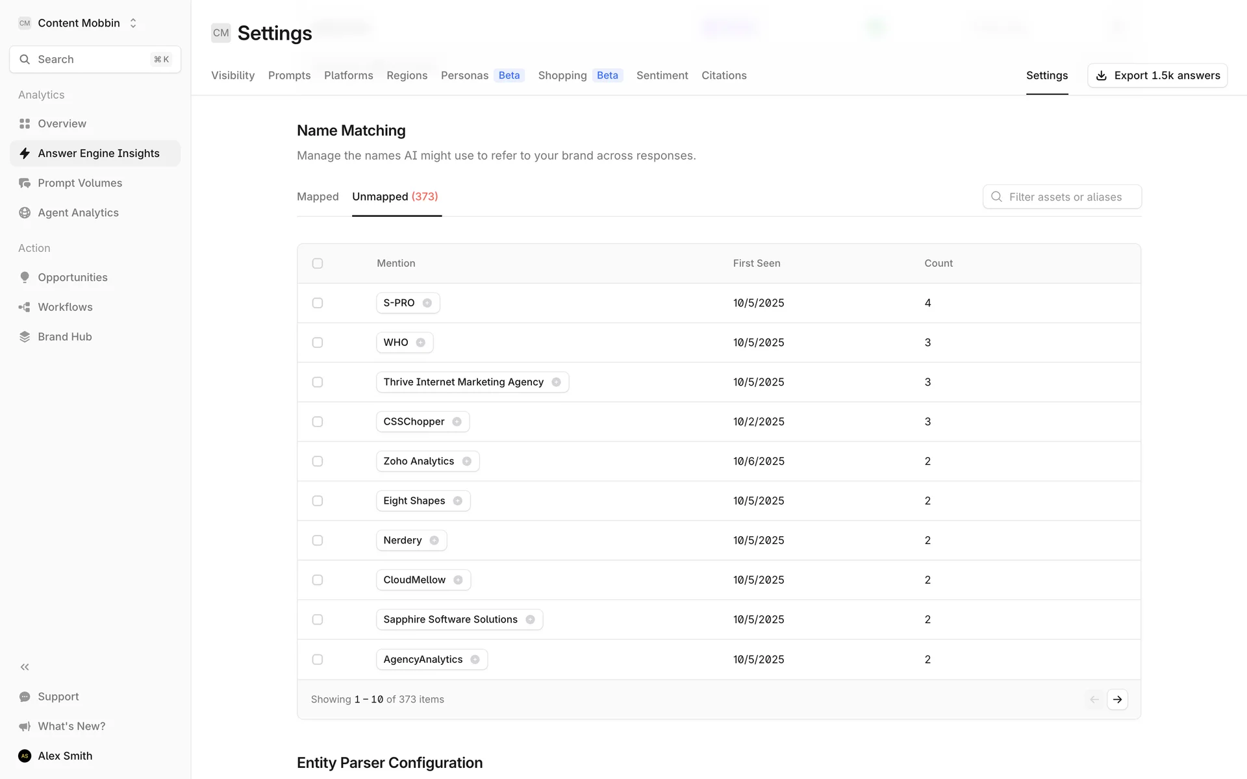Go to next page arrow in table
1247x779 pixels.
click(1117, 699)
